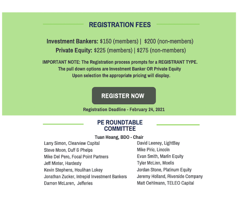
Task: Click Matt Oehlmann, TELEO Capital
Action: coord(165,183)
